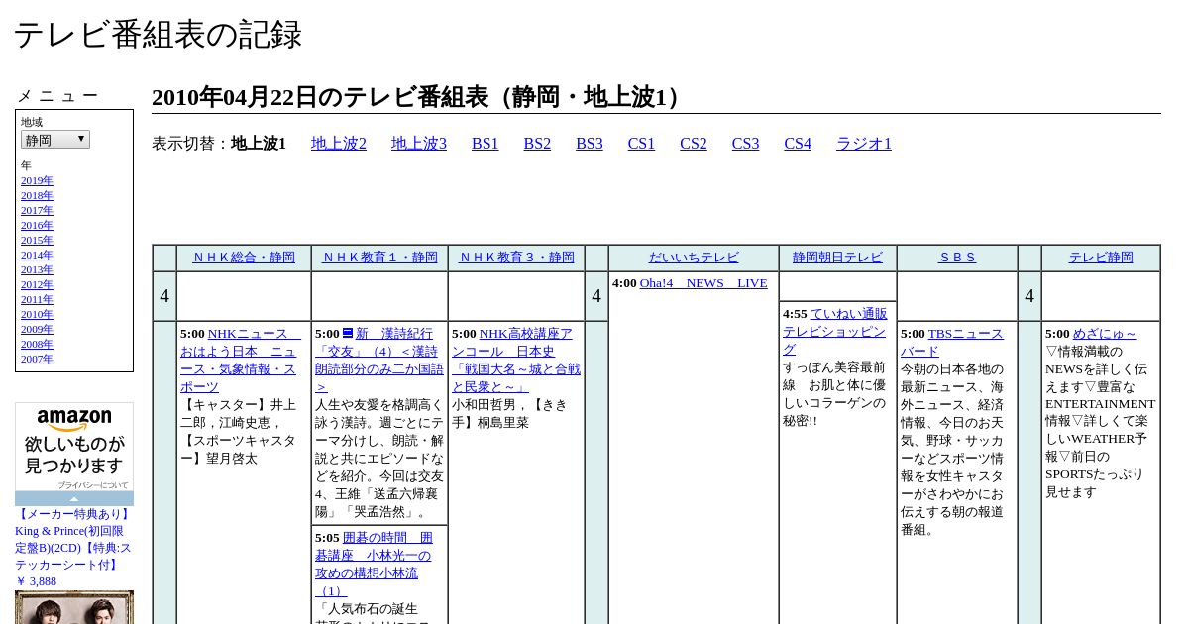Open the めざにゅ～ program link
Image resolution: width=1189 pixels, height=624 pixels.
[1105, 334]
